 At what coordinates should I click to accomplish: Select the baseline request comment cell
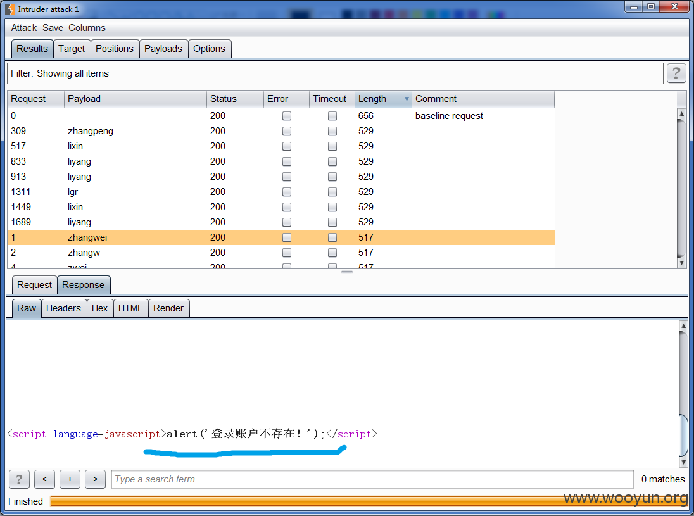coord(483,116)
